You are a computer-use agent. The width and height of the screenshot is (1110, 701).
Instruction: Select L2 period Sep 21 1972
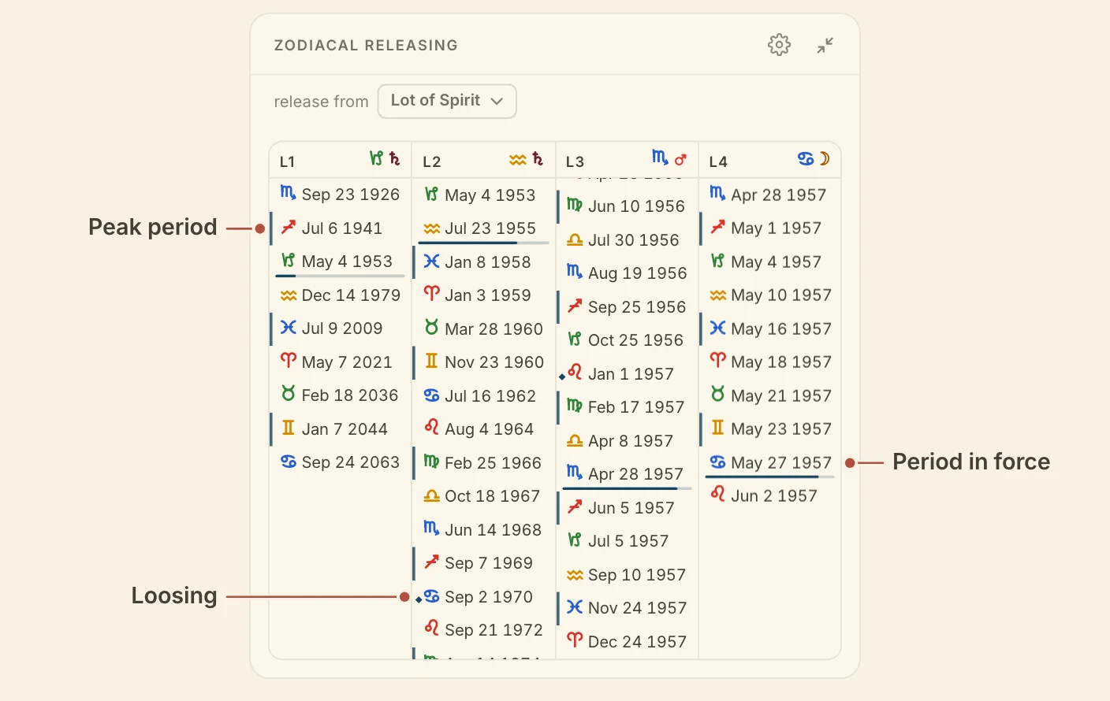[x=484, y=630]
